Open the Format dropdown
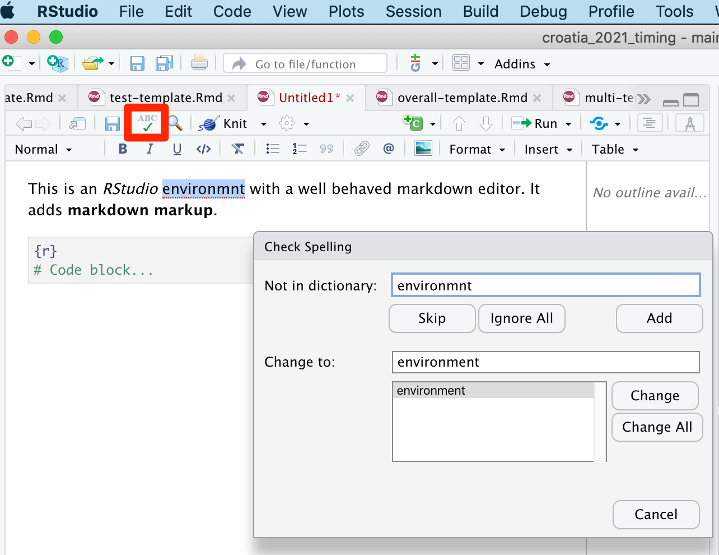The height and width of the screenshot is (555, 719). coord(477,149)
